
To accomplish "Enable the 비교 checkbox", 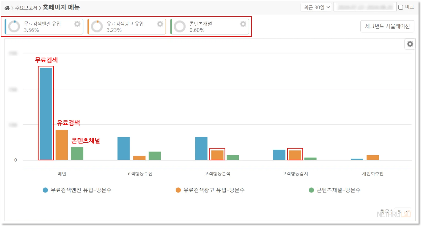I will [401, 7].
